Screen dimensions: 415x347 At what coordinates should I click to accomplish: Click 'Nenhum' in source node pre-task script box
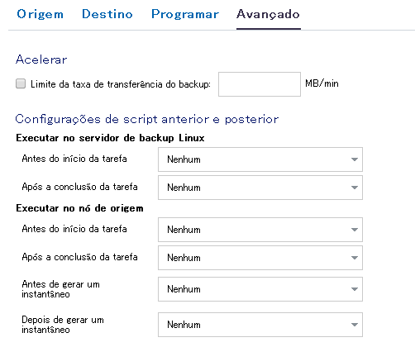point(184,230)
